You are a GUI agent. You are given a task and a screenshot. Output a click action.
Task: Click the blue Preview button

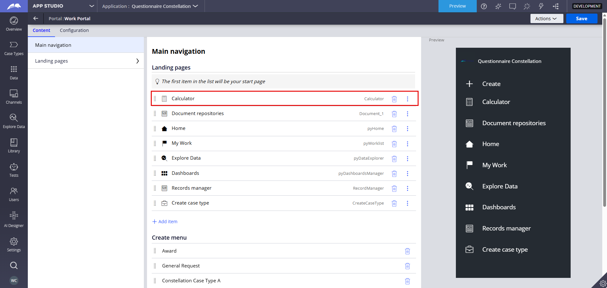pos(457,6)
